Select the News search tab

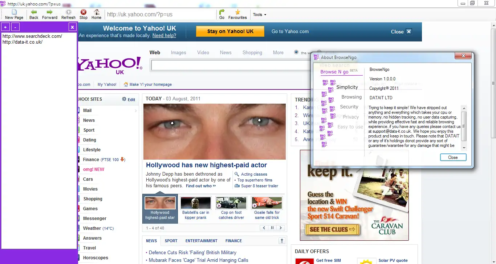pyautogui.click(x=225, y=52)
